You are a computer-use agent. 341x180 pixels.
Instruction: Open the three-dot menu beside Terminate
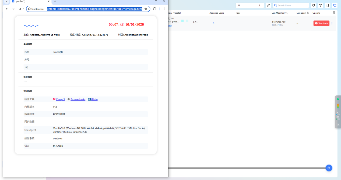point(332,23)
